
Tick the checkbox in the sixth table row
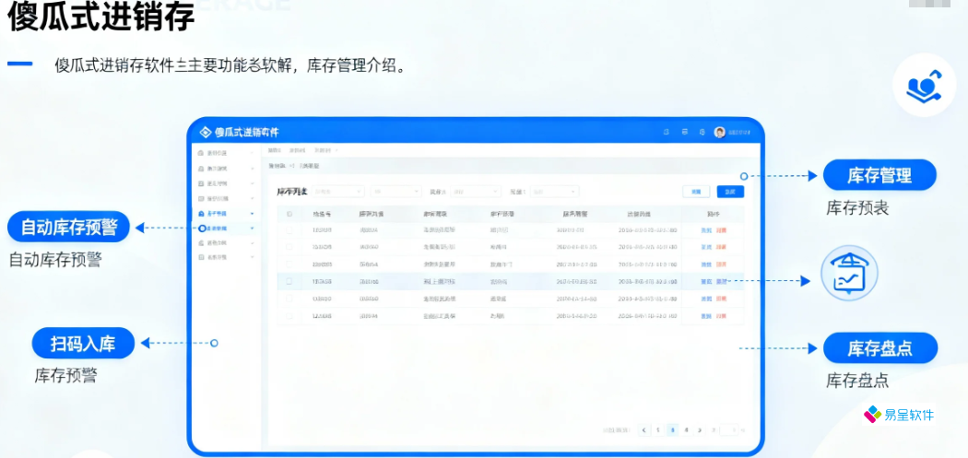coord(289,316)
